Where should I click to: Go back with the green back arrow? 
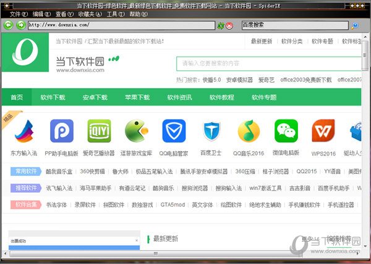(9, 25)
